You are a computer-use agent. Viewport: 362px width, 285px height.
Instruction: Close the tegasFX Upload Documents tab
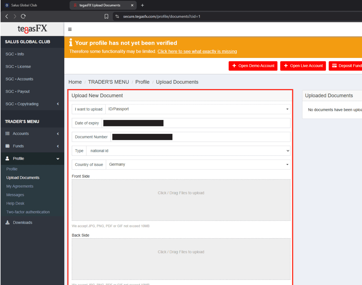(132, 5)
